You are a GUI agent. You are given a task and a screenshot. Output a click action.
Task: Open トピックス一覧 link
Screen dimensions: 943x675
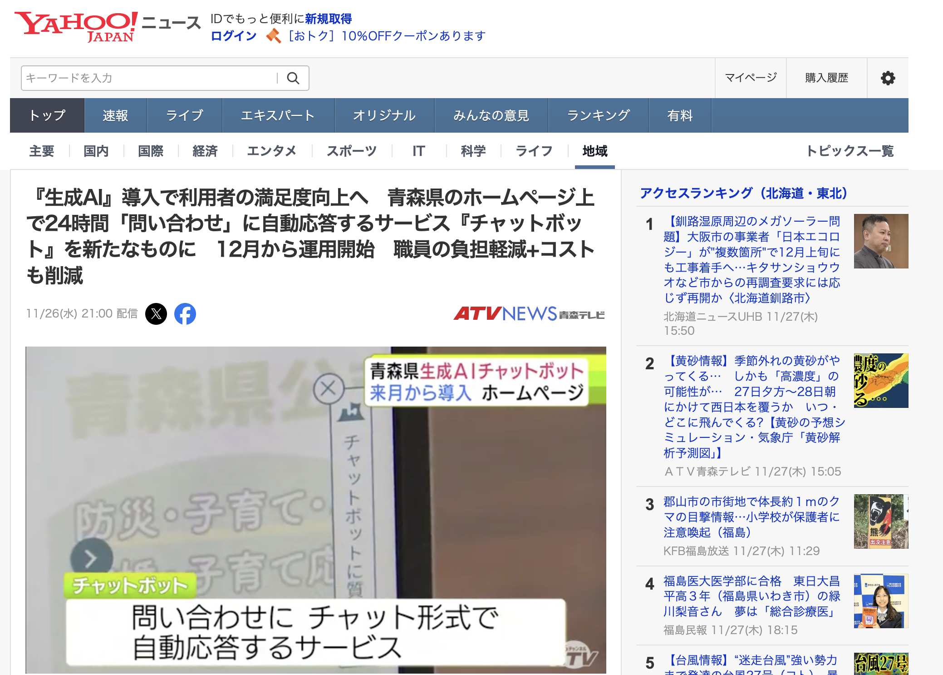click(850, 151)
